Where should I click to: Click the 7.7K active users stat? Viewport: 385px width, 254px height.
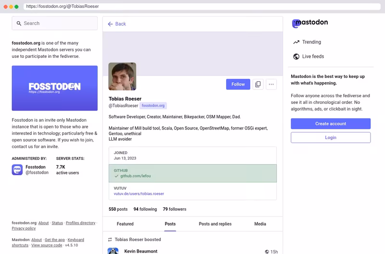pyautogui.click(x=67, y=170)
